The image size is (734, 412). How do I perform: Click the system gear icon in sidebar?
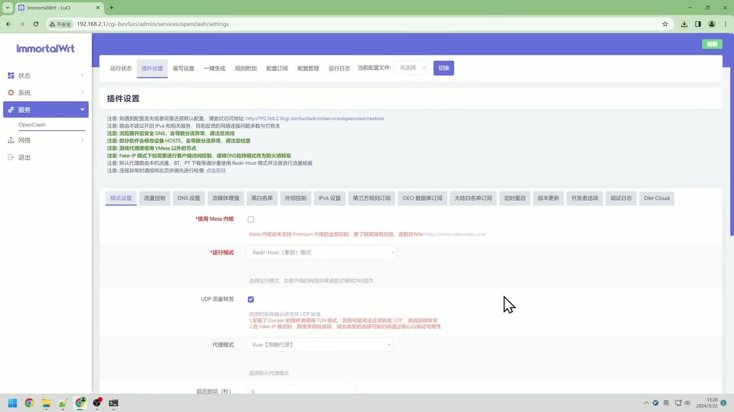[x=11, y=93]
